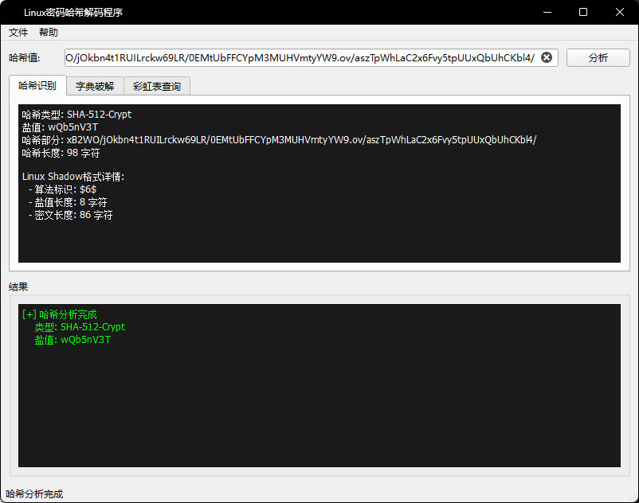Switch to the 字典破解 tab
This screenshot has width=639, height=503.
click(x=95, y=86)
